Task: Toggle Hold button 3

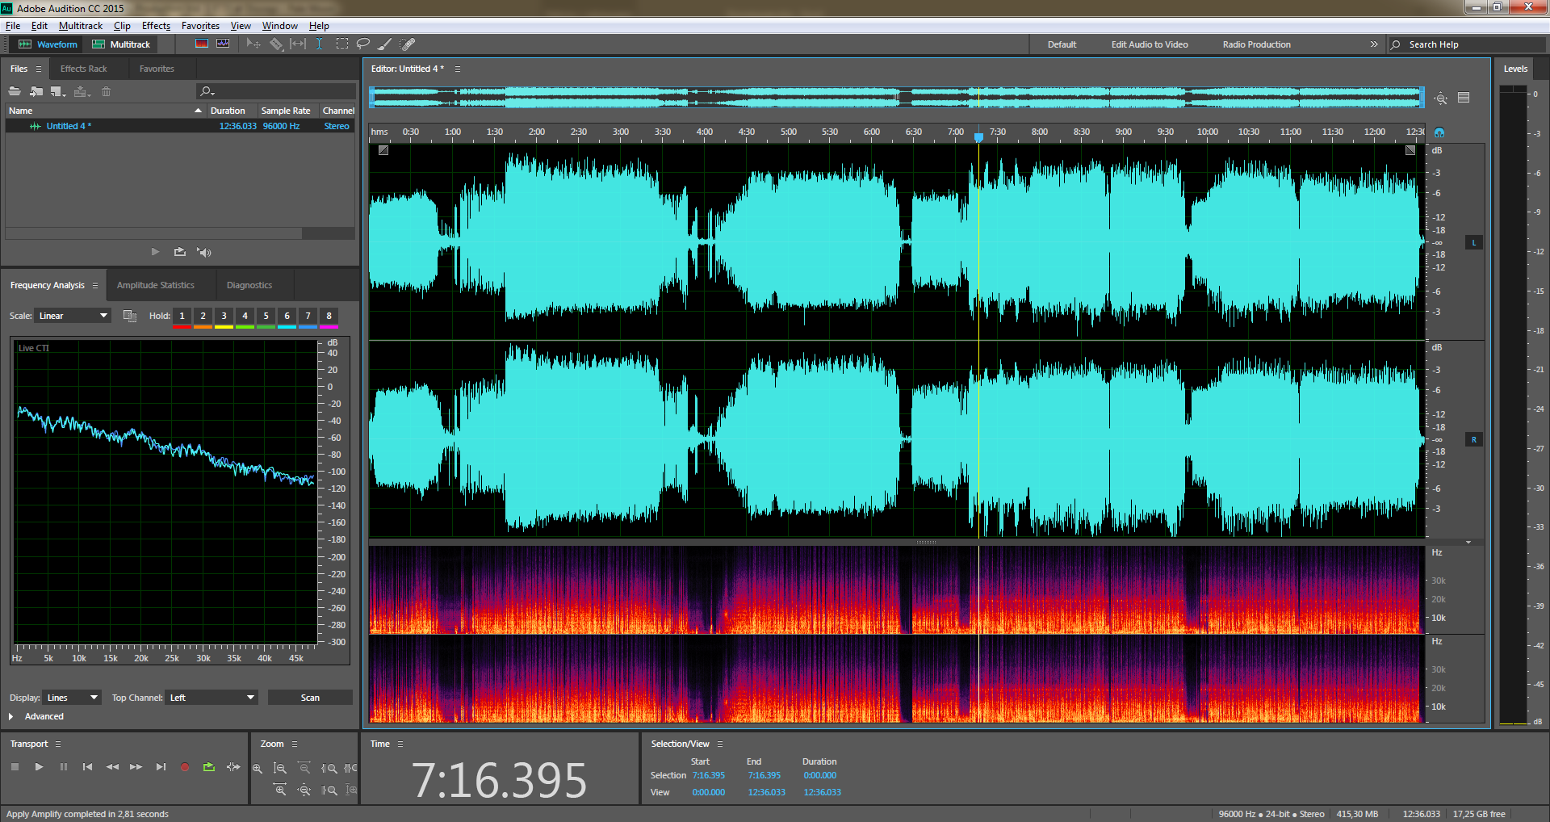Action: tap(224, 316)
